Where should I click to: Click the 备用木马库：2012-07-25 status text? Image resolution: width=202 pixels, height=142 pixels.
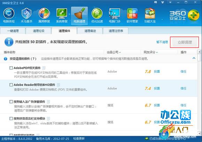(x=53, y=139)
